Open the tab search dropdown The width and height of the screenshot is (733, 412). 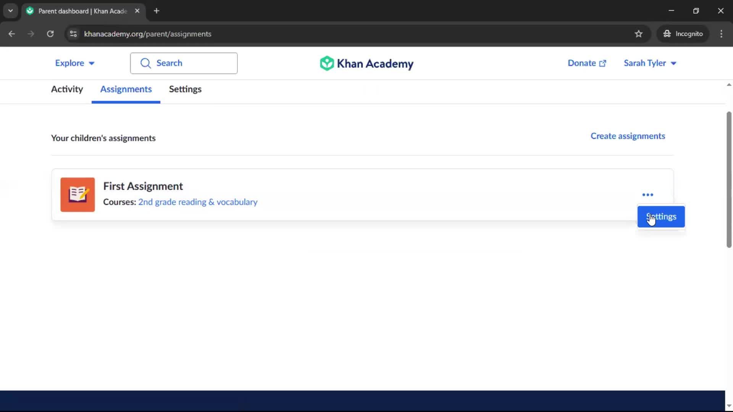(x=10, y=11)
